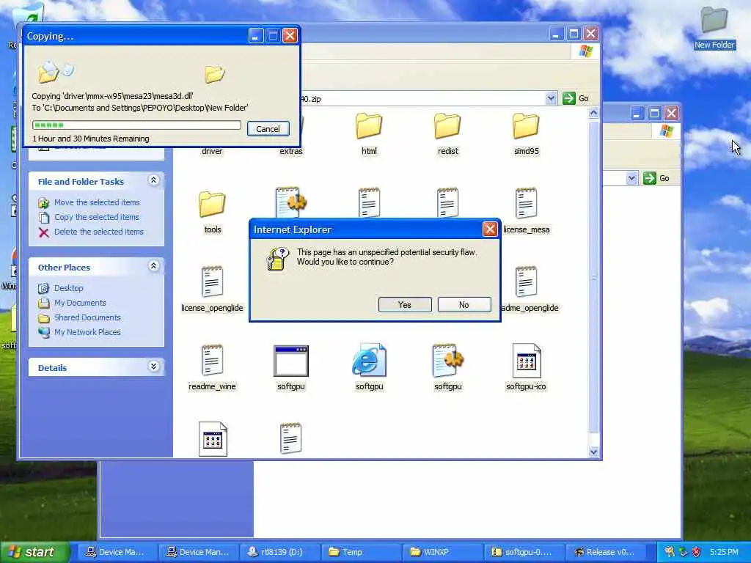Image resolution: width=751 pixels, height=563 pixels.
Task: Click the taskbar clock showing 5:25 PM
Action: point(724,552)
